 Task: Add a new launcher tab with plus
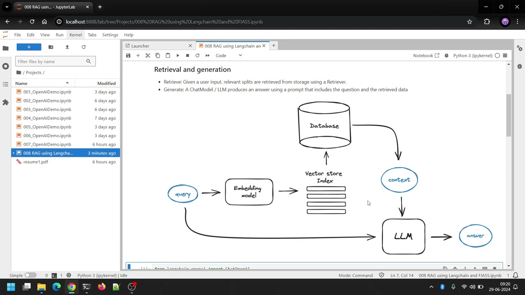[274, 45]
